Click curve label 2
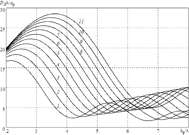Image resolution: width=189 pixels, height=135 pixels. pos(58,92)
